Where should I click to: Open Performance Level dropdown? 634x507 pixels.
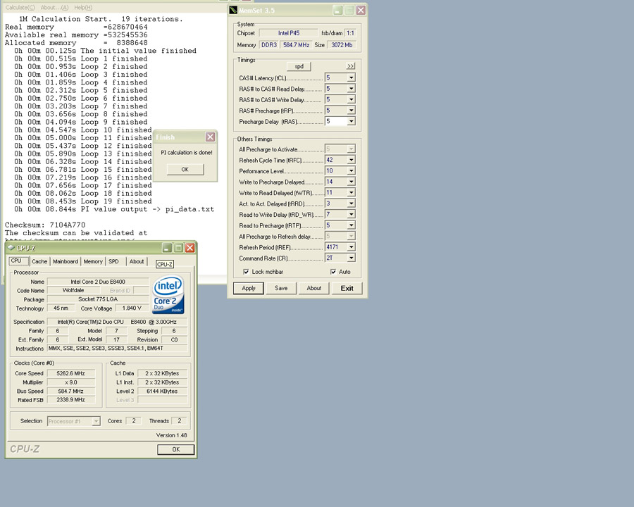[x=351, y=171]
